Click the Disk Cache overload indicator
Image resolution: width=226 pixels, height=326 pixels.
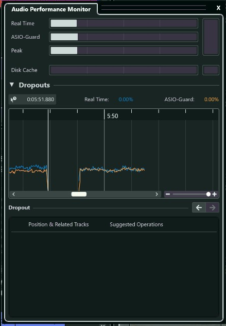[x=211, y=70]
